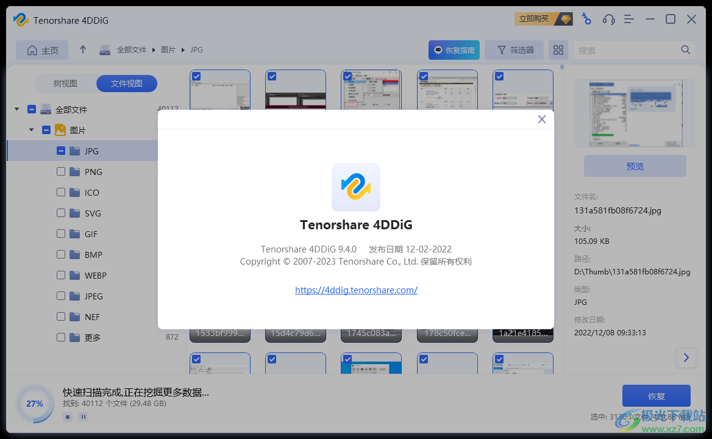
Task: Check the NEF folder checkbox
Action: pyautogui.click(x=61, y=317)
